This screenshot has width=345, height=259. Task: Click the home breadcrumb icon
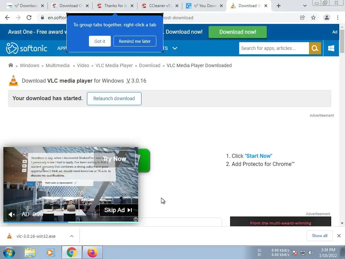pos(10,65)
